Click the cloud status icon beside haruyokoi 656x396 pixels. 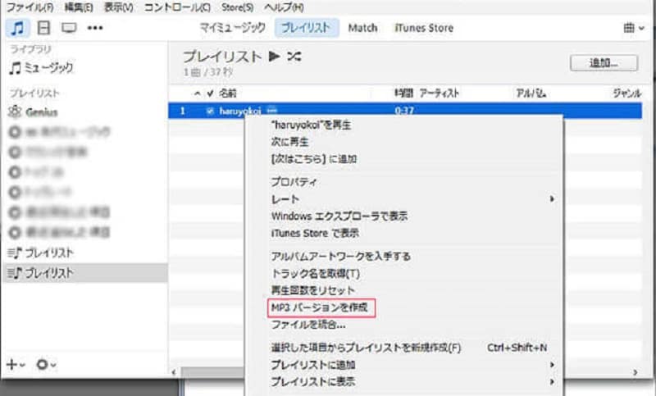[x=272, y=111]
